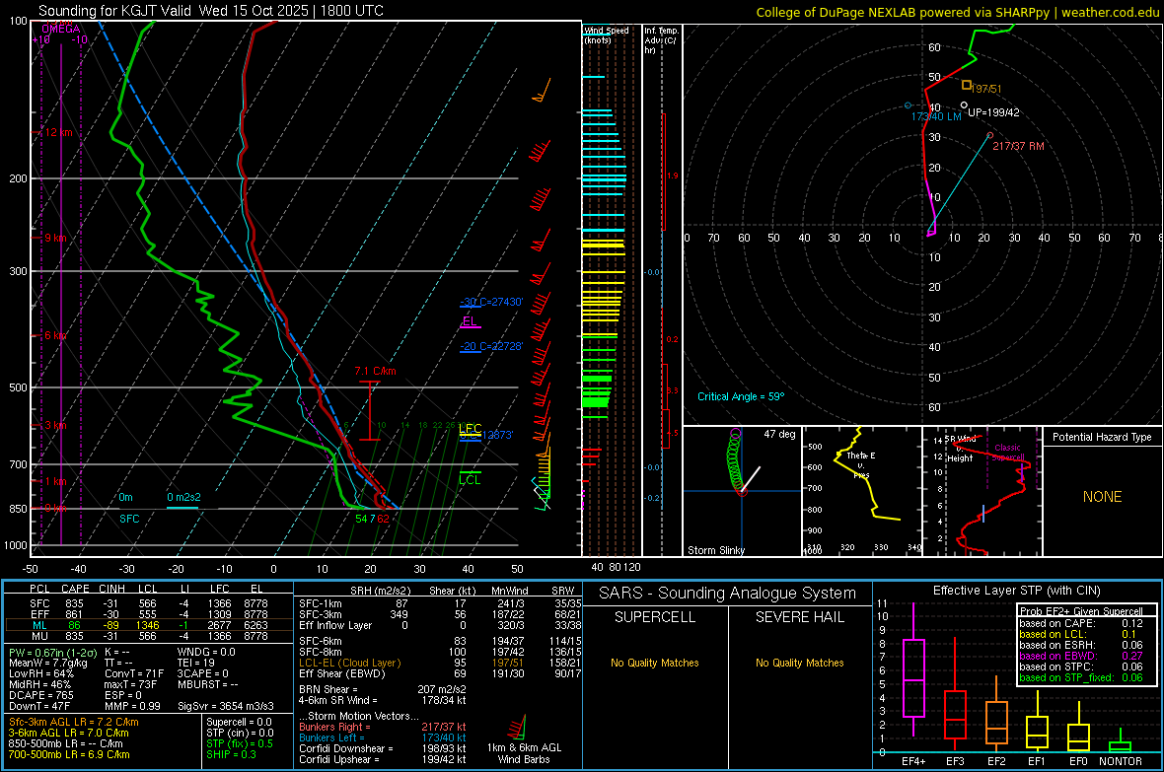Select the orange 197/51 square on the hodograph
This screenshot has width=1164, height=772.
point(967,85)
